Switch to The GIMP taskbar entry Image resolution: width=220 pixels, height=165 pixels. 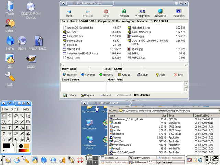pyautogui.click(x=166, y=162)
